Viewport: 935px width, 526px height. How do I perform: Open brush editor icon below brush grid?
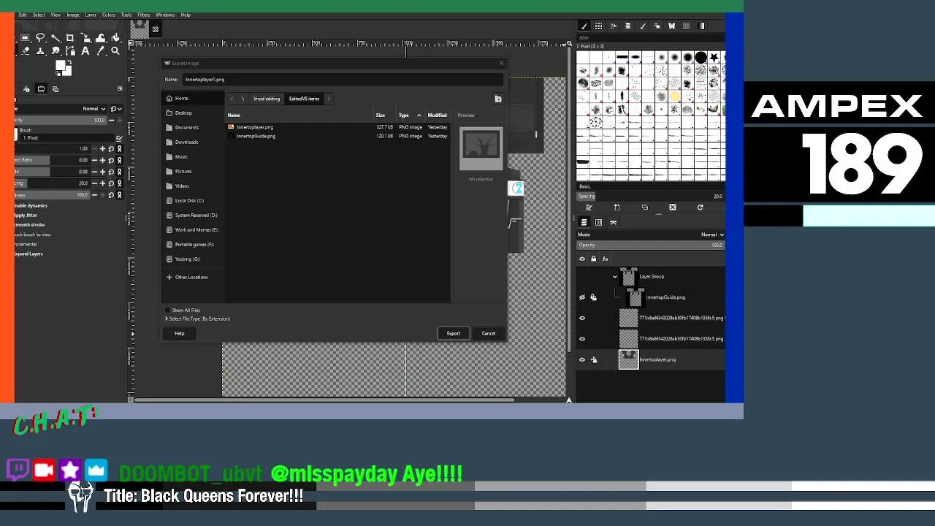pyautogui.click(x=589, y=207)
